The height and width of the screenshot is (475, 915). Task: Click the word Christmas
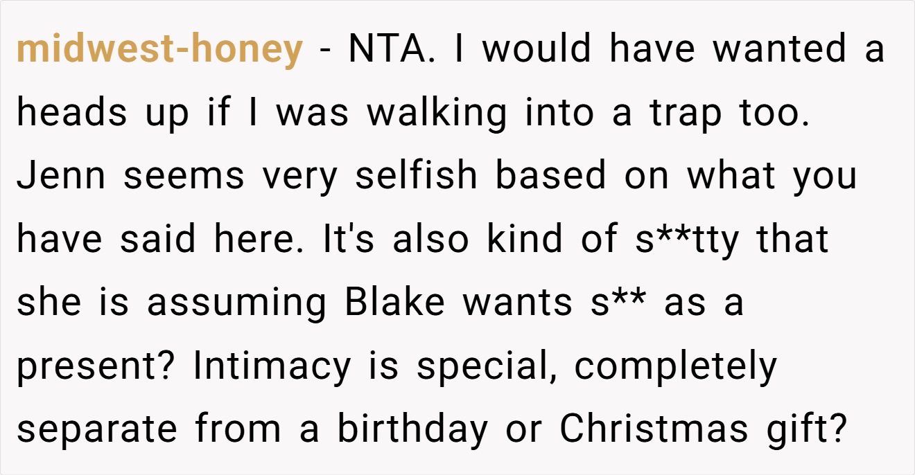click(x=654, y=430)
